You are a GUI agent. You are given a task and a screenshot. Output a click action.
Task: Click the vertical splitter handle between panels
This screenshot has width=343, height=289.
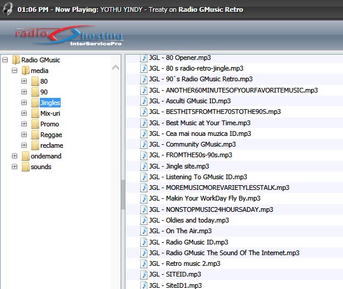tap(123, 195)
